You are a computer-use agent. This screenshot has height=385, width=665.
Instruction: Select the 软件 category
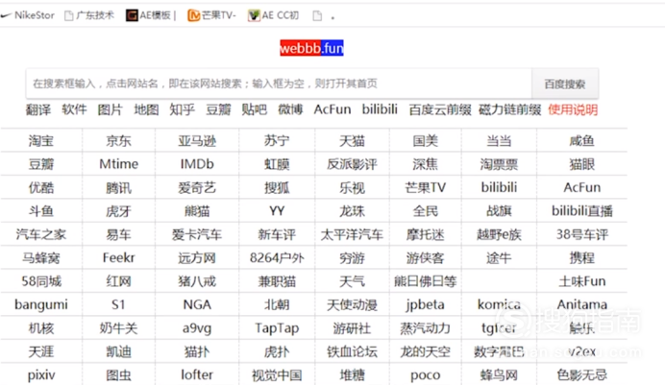[x=74, y=109]
